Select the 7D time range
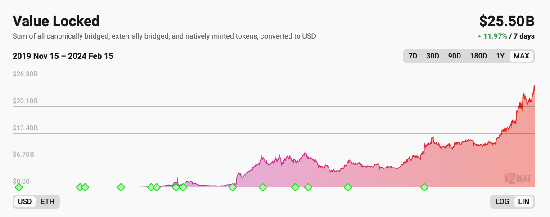550x217 pixels. click(412, 56)
